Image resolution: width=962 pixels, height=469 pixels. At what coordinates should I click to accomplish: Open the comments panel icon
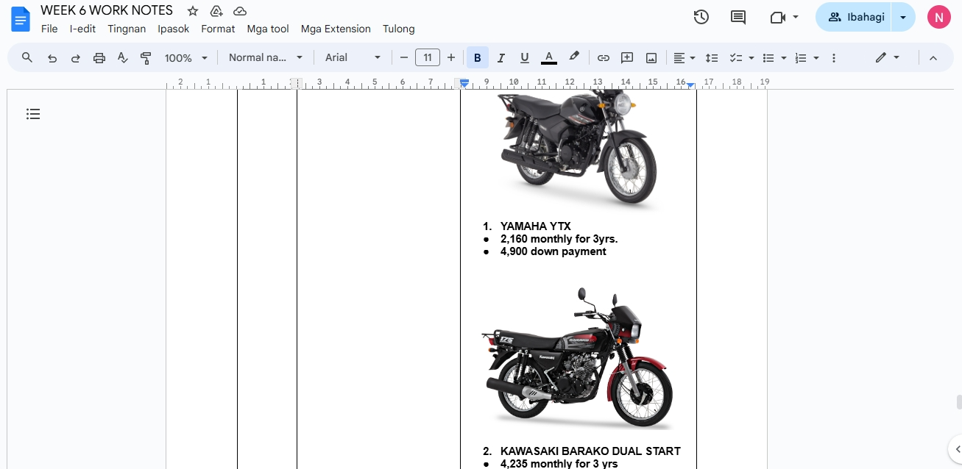point(738,17)
